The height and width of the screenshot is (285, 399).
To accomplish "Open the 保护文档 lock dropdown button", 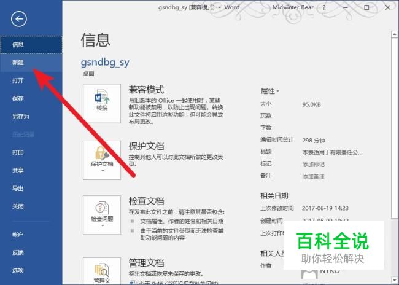I will click(x=102, y=160).
